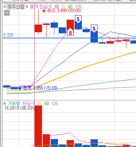Select the red B buy signal marker

pos(70,31)
